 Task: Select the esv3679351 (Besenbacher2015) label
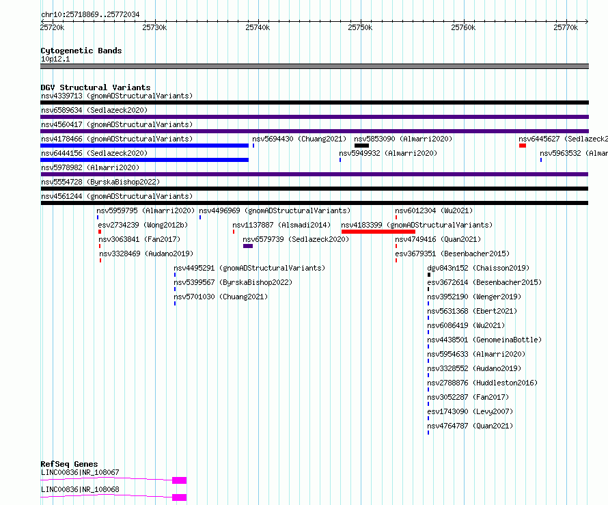[x=452, y=254]
